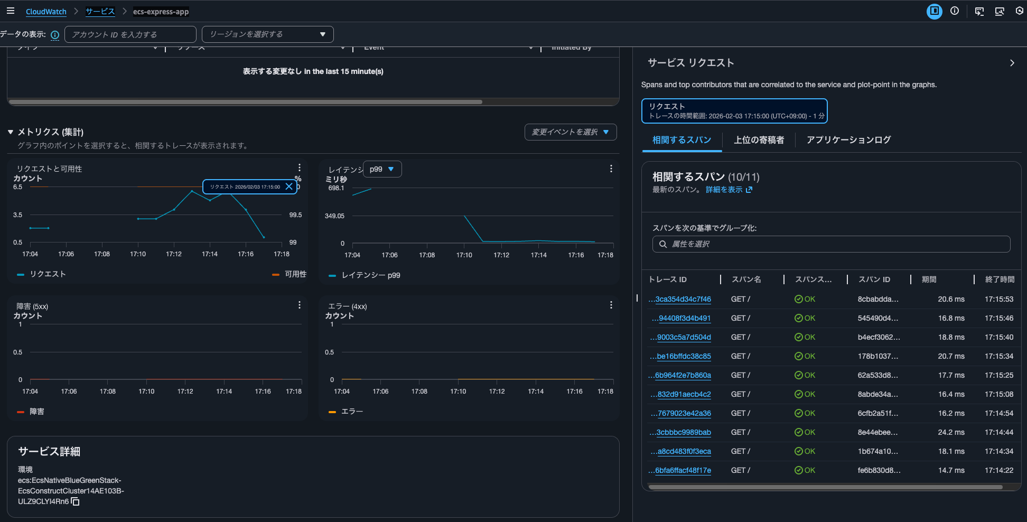
Task: Copy the environment name in サービス詳細
Action: (x=76, y=501)
